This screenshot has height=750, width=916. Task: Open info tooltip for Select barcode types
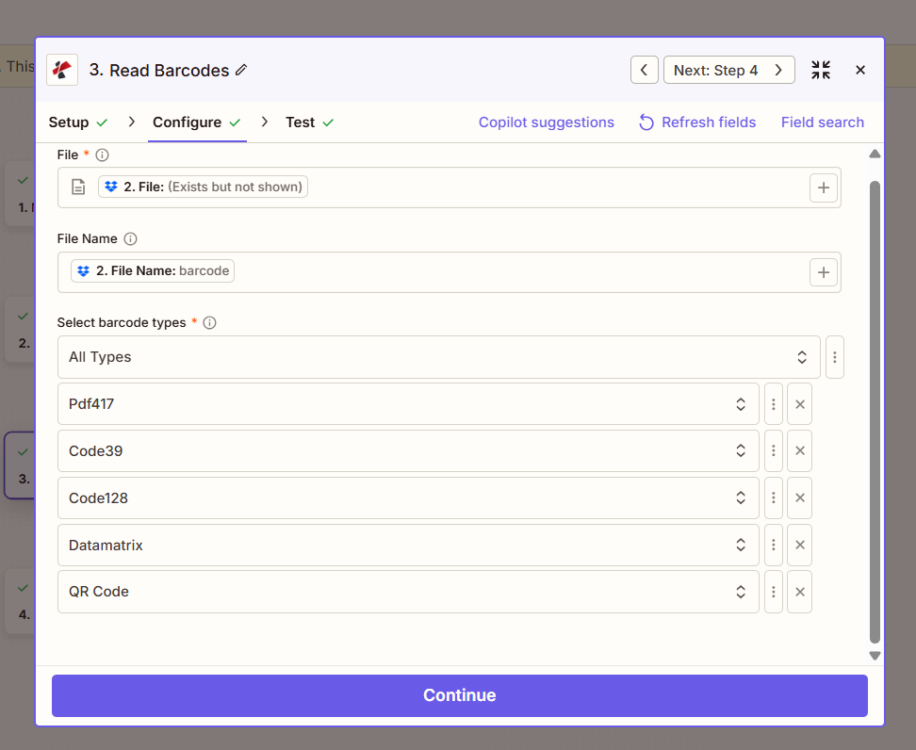pyautogui.click(x=210, y=323)
